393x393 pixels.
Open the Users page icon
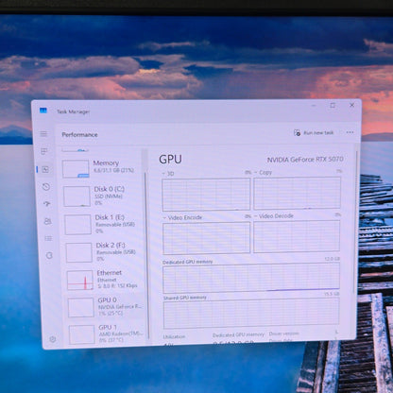point(47,221)
